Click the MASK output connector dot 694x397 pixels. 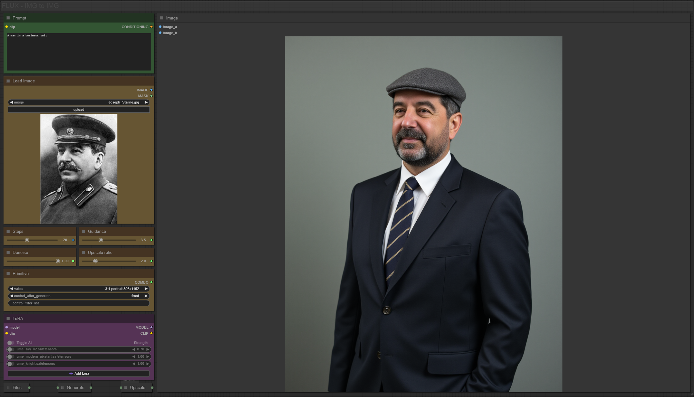(151, 96)
